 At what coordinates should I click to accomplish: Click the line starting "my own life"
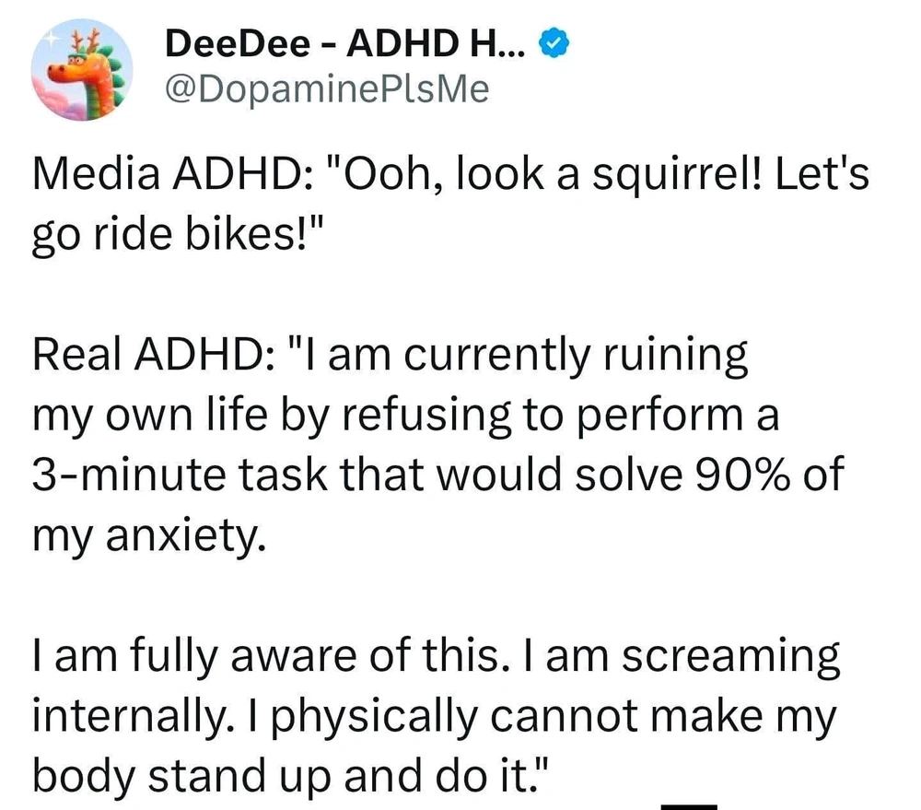coord(405,416)
